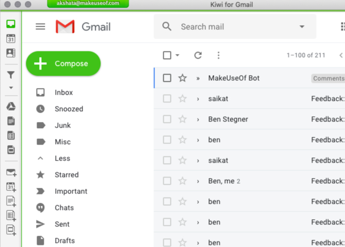Image resolution: width=345 pixels, height=247 pixels.
Task: Refresh the mail list
Action: (x=198, y=56)
